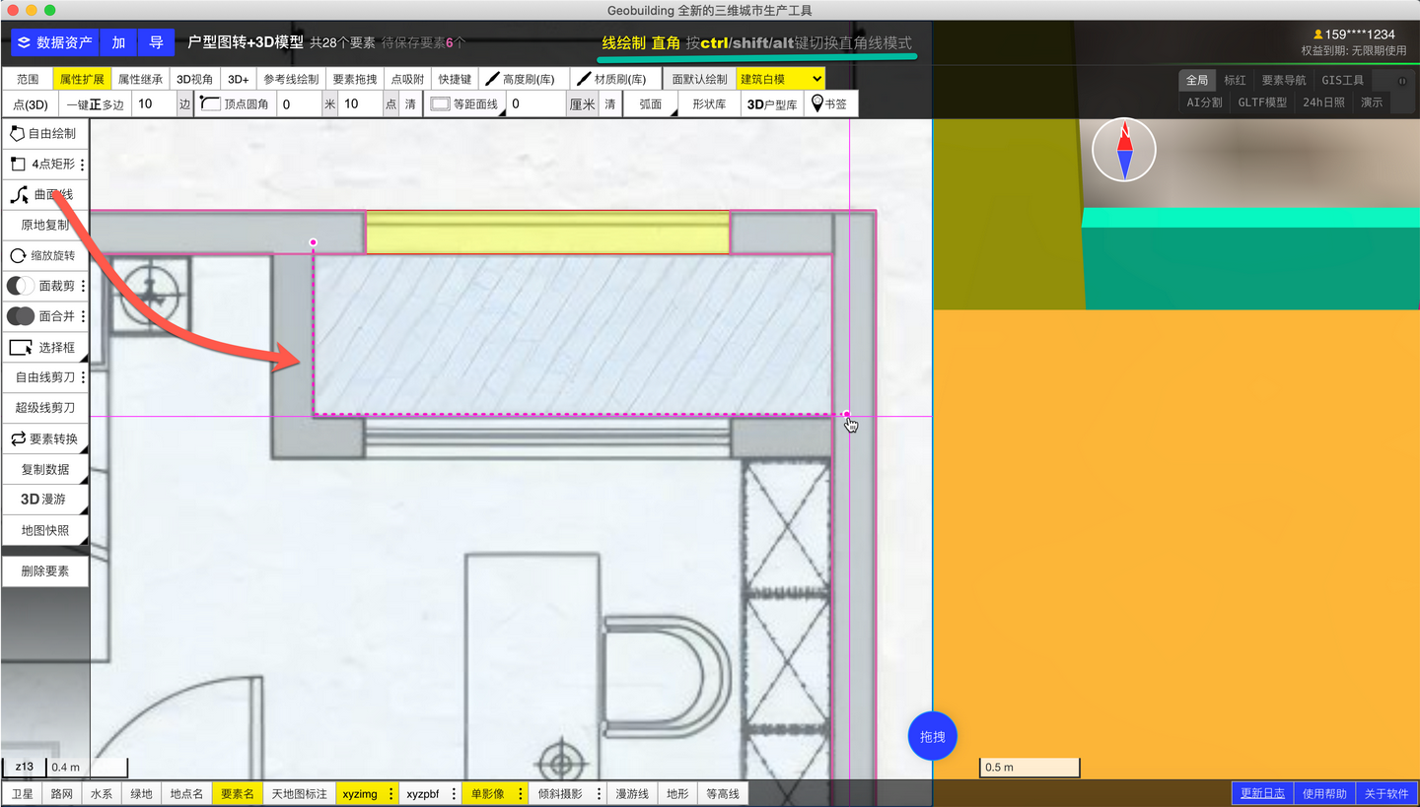
Task: Toggle the 路网 road network layer
Action: point(61,793)
